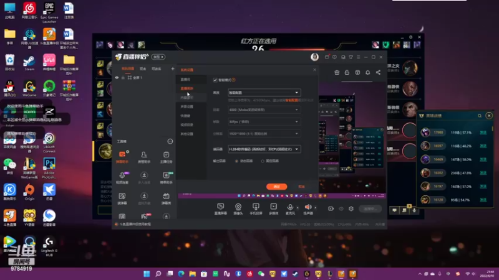
Task: Click the 17980 hero row send link
Action: [483, 133]
